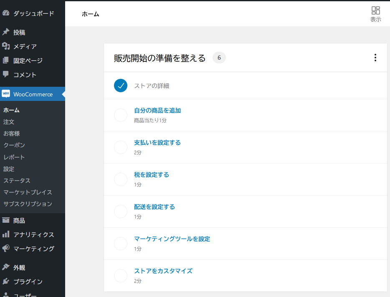Click the empty circle for マーケティングツールを設定
The height and width of the screenshot is (297, 390).
pyautogui.click(x=121, y=243)
